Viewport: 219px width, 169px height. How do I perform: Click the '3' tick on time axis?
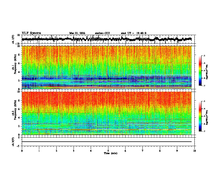[x=74, y=151]
